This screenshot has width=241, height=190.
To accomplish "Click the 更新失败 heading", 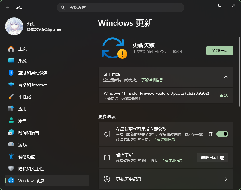I will (144, 45).
